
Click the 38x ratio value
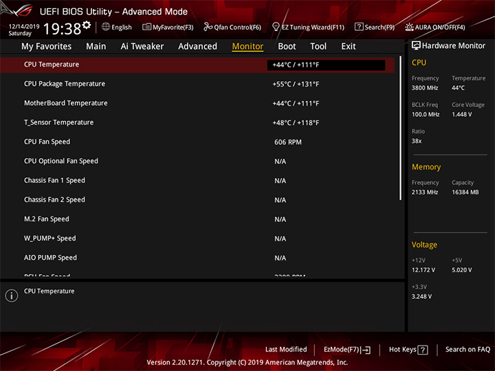[x=417, y=141]
